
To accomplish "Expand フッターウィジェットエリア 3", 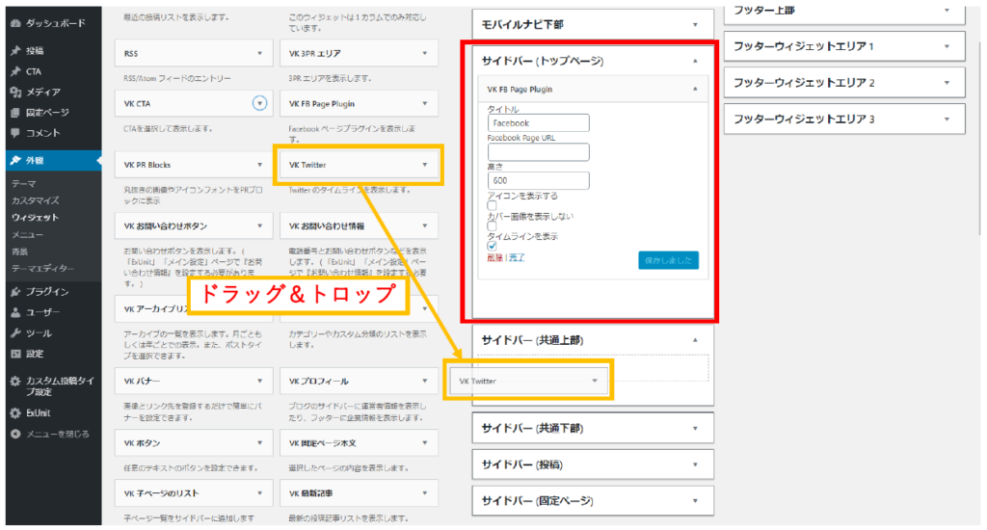I will (947, 119).
